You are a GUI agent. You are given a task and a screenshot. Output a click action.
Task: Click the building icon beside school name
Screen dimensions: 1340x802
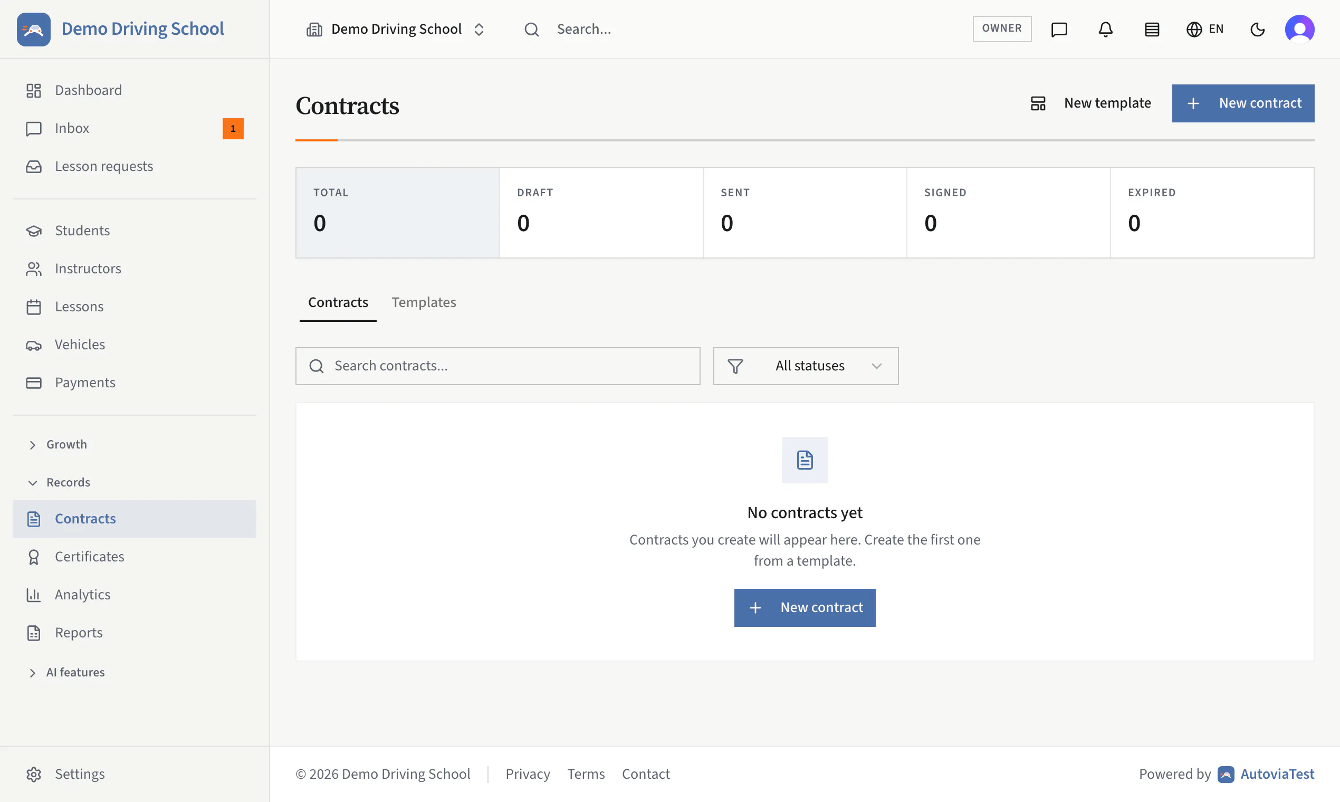click(314, 29)
